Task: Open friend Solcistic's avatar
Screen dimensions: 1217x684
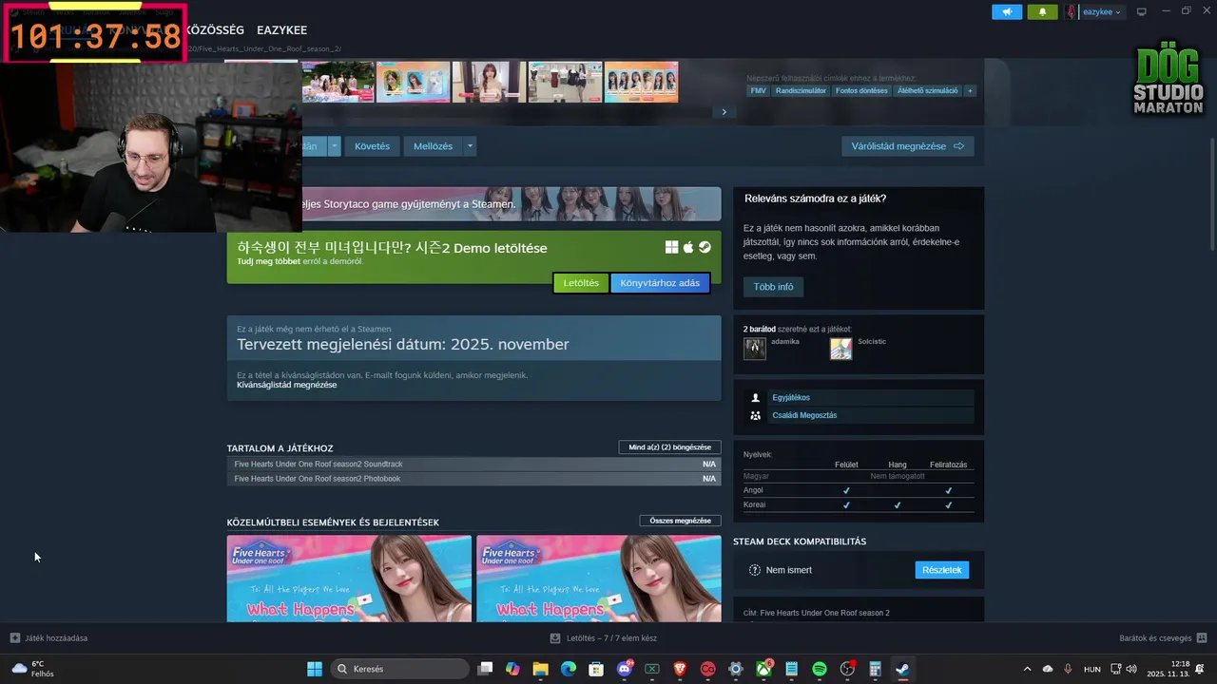Action: [840, 349]
